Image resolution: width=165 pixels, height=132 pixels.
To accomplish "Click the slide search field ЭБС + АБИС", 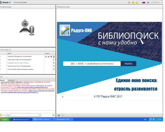I will tap(92, 64).
